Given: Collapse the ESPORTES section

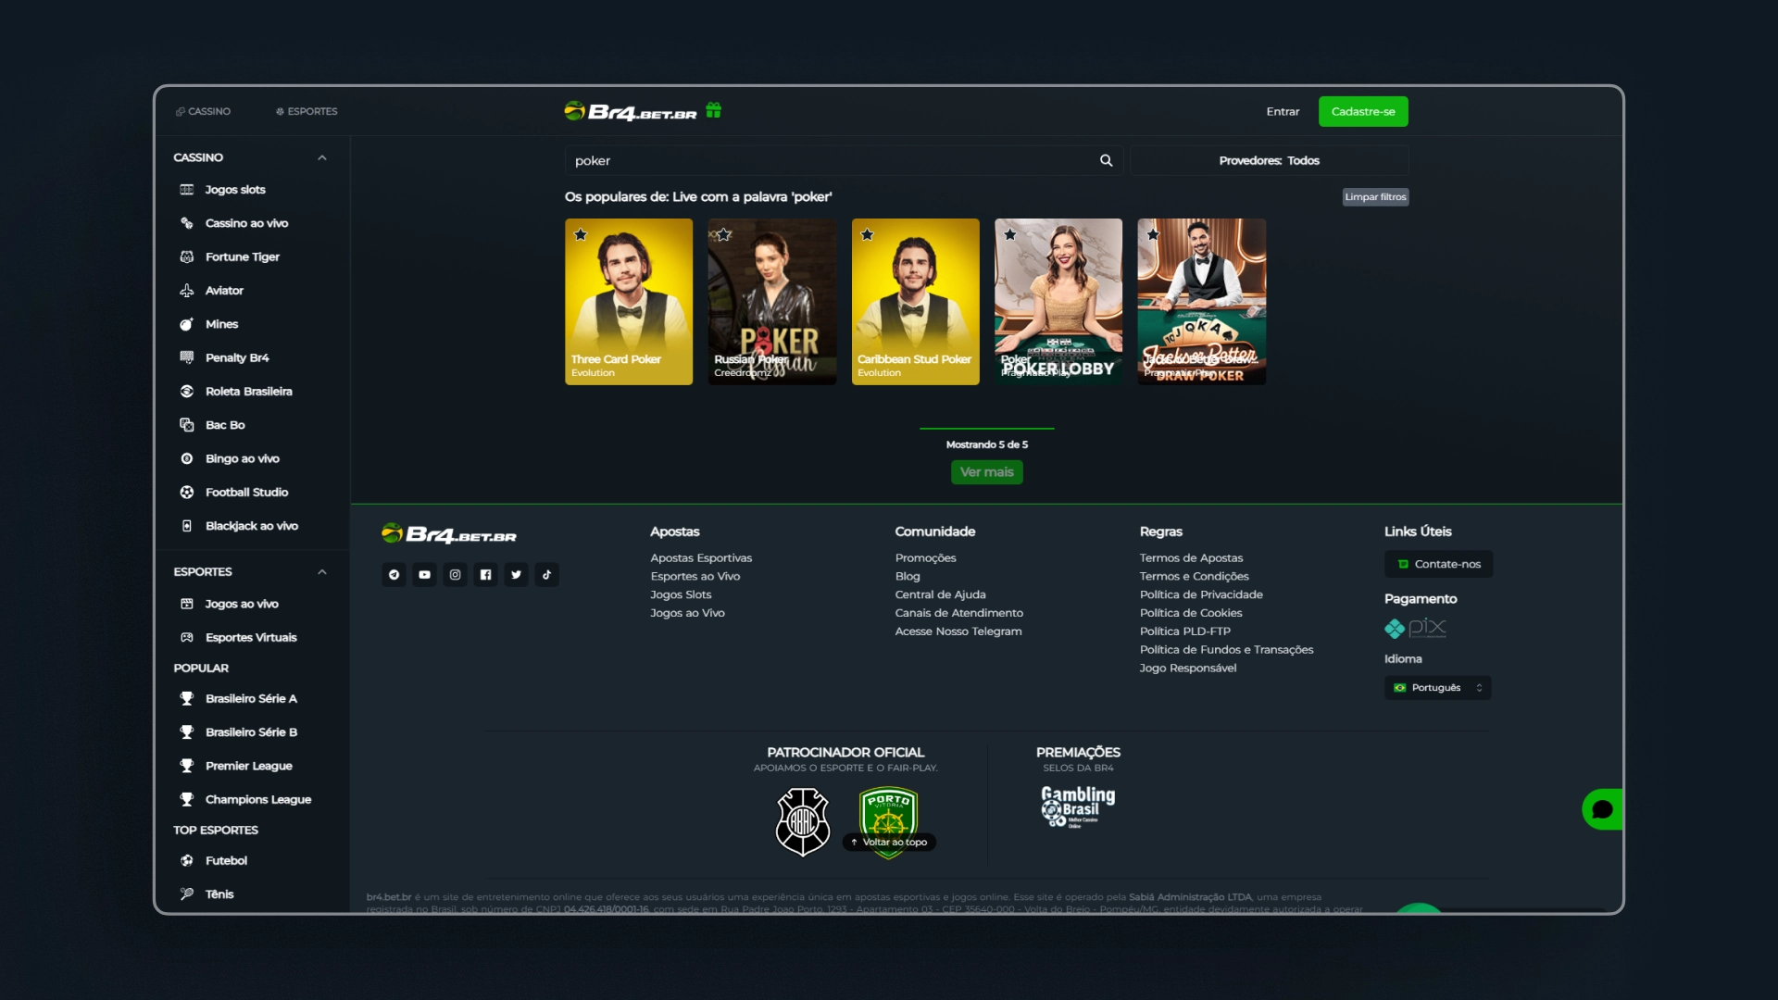Looking at the screenshot, I should [322, 571].
